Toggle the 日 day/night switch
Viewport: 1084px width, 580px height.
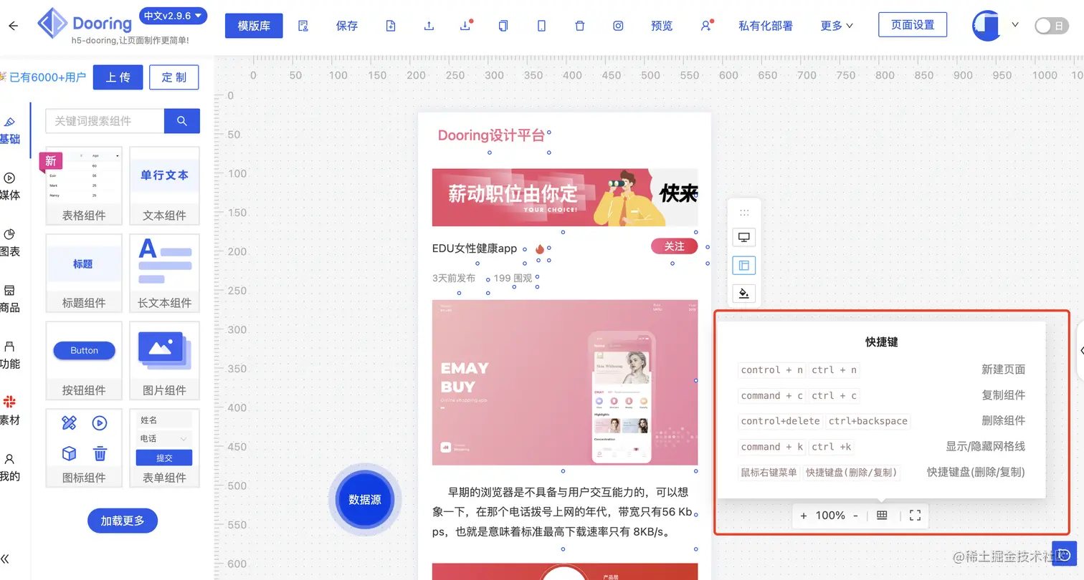[x=1052, y=26]
